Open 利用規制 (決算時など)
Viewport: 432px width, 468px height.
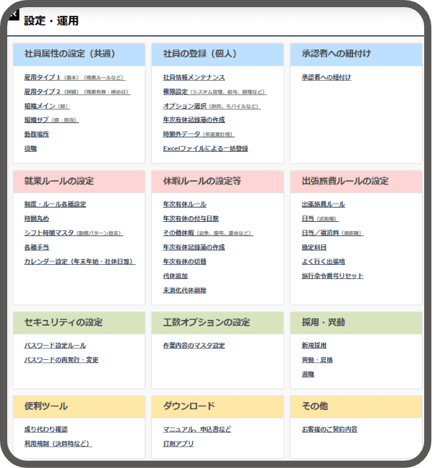[x=58, y=444]
